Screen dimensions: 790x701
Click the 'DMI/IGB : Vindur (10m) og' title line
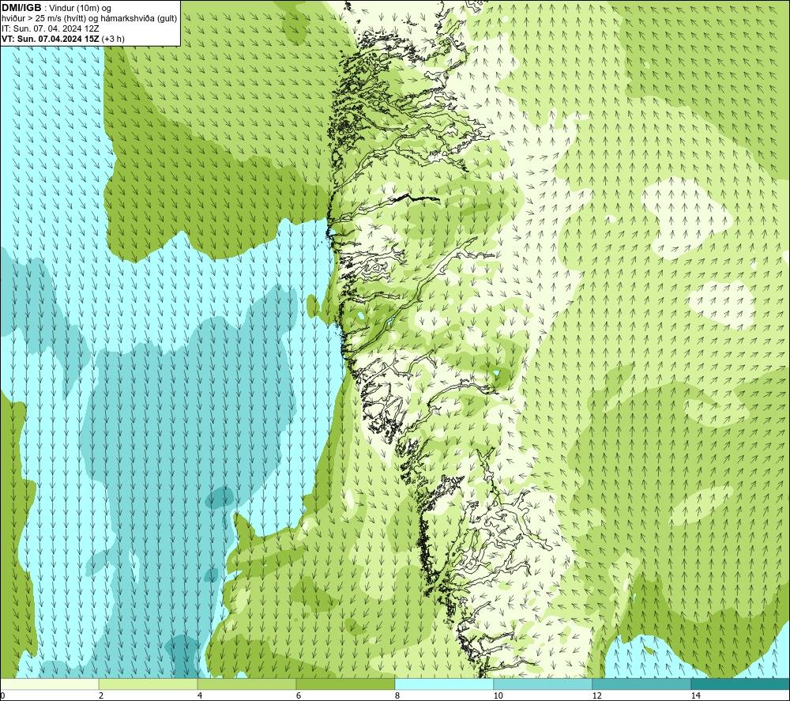(57, 8)
